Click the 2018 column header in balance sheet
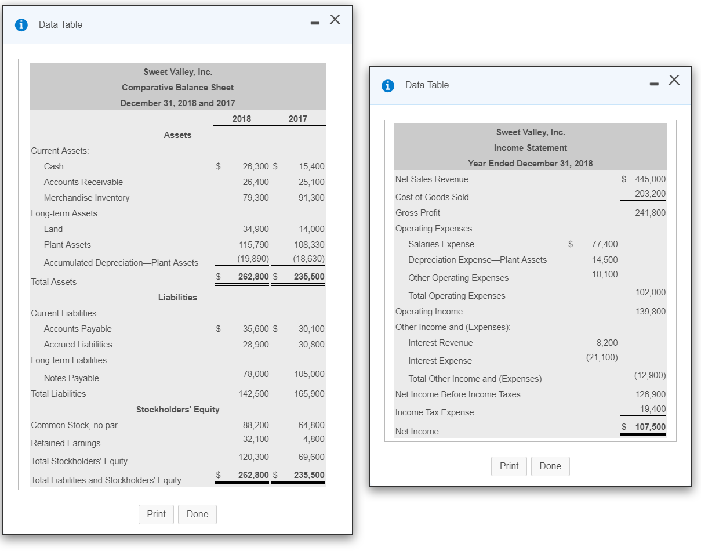The image size is (701, 554). (x=241, y=119)
